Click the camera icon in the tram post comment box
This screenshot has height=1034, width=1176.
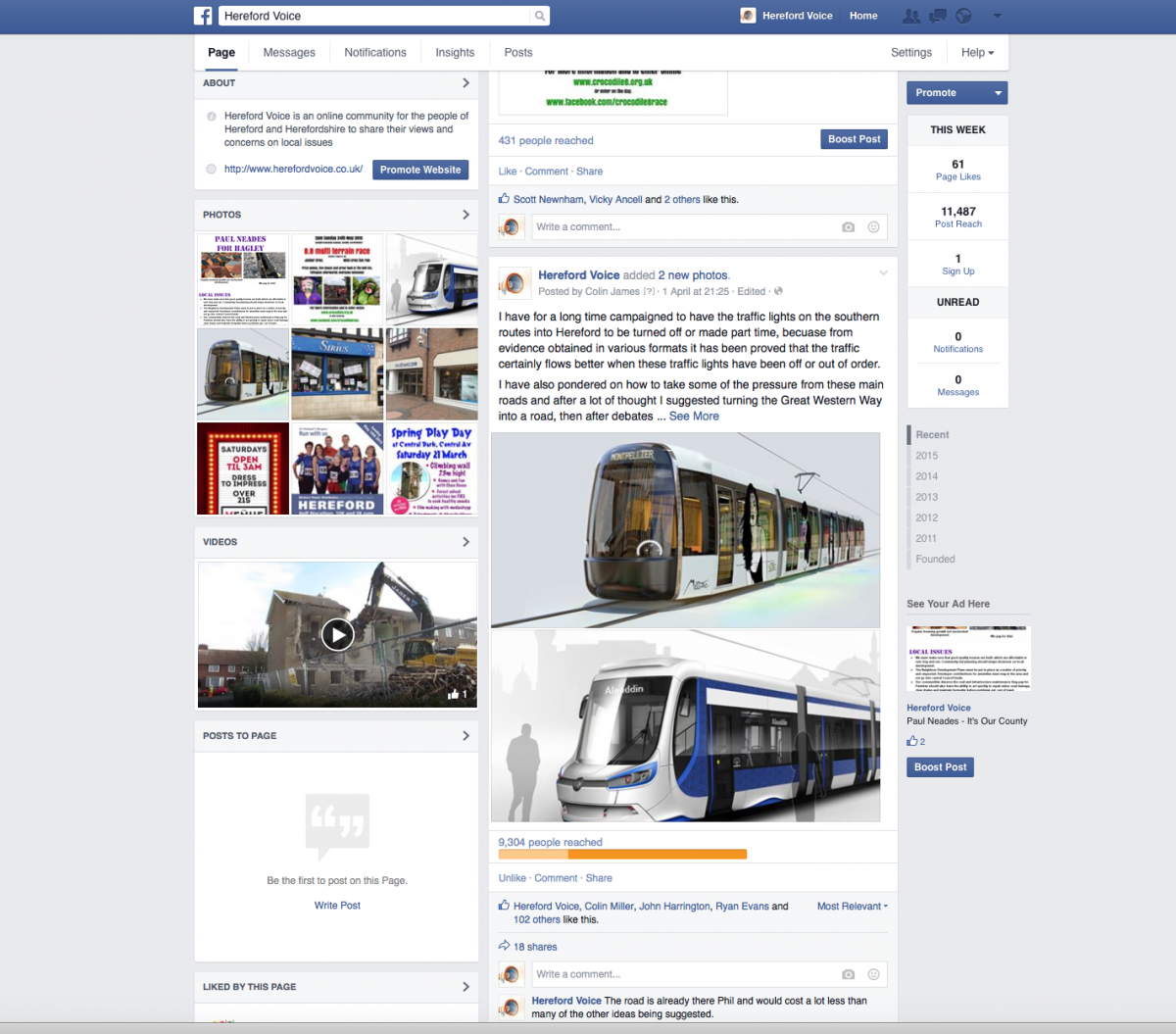point(848,974)
